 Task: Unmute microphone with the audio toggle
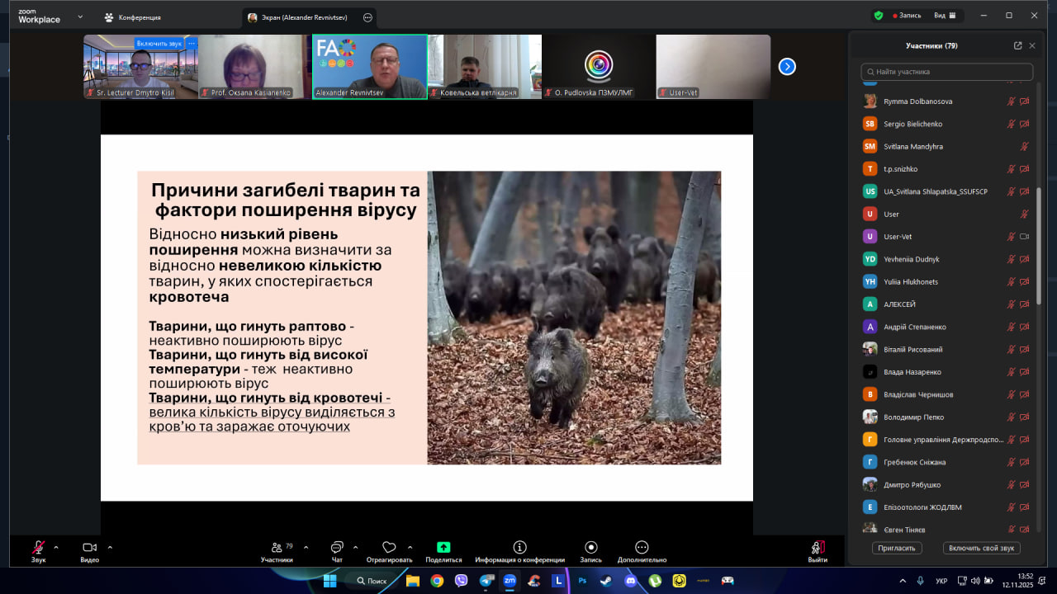(39, 548)
